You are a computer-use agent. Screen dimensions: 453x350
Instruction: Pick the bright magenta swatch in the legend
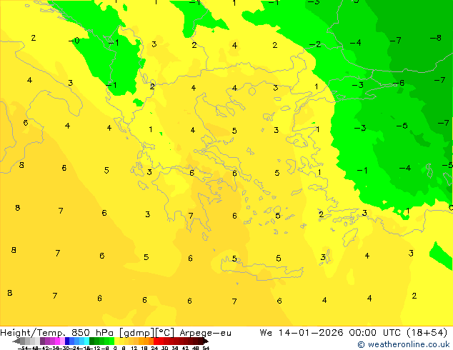[57, 341]
